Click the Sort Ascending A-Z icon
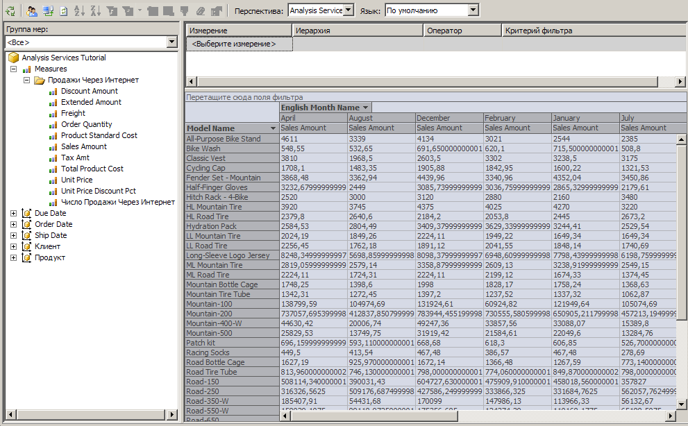This screenshot has height=426, width=688. [79, 11]
